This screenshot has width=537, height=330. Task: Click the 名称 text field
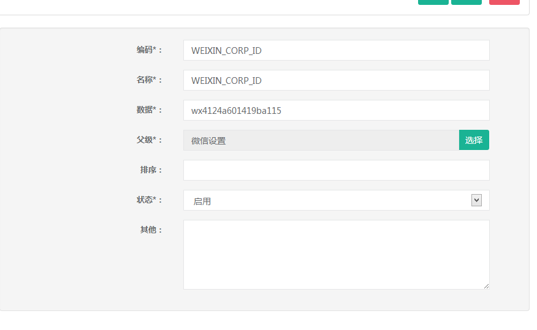(x=336, y=80)
